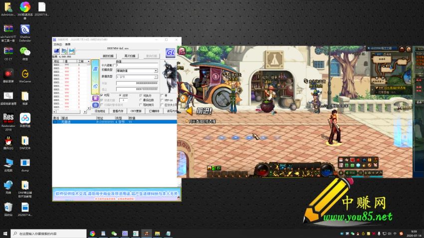Open File Explorer in the taskbar
Viewport: 424px width, 238px height.
coord(157,234)
